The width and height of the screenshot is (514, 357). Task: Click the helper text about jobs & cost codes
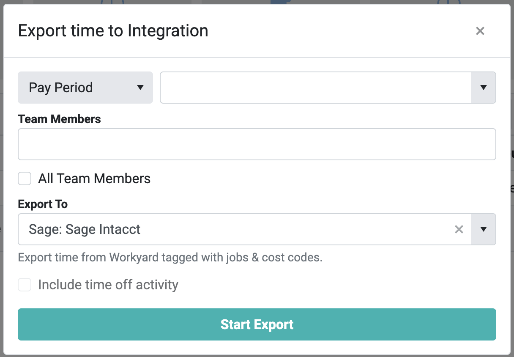click(x=170, y=257)
